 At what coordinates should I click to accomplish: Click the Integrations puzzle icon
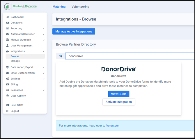[8, 51]
